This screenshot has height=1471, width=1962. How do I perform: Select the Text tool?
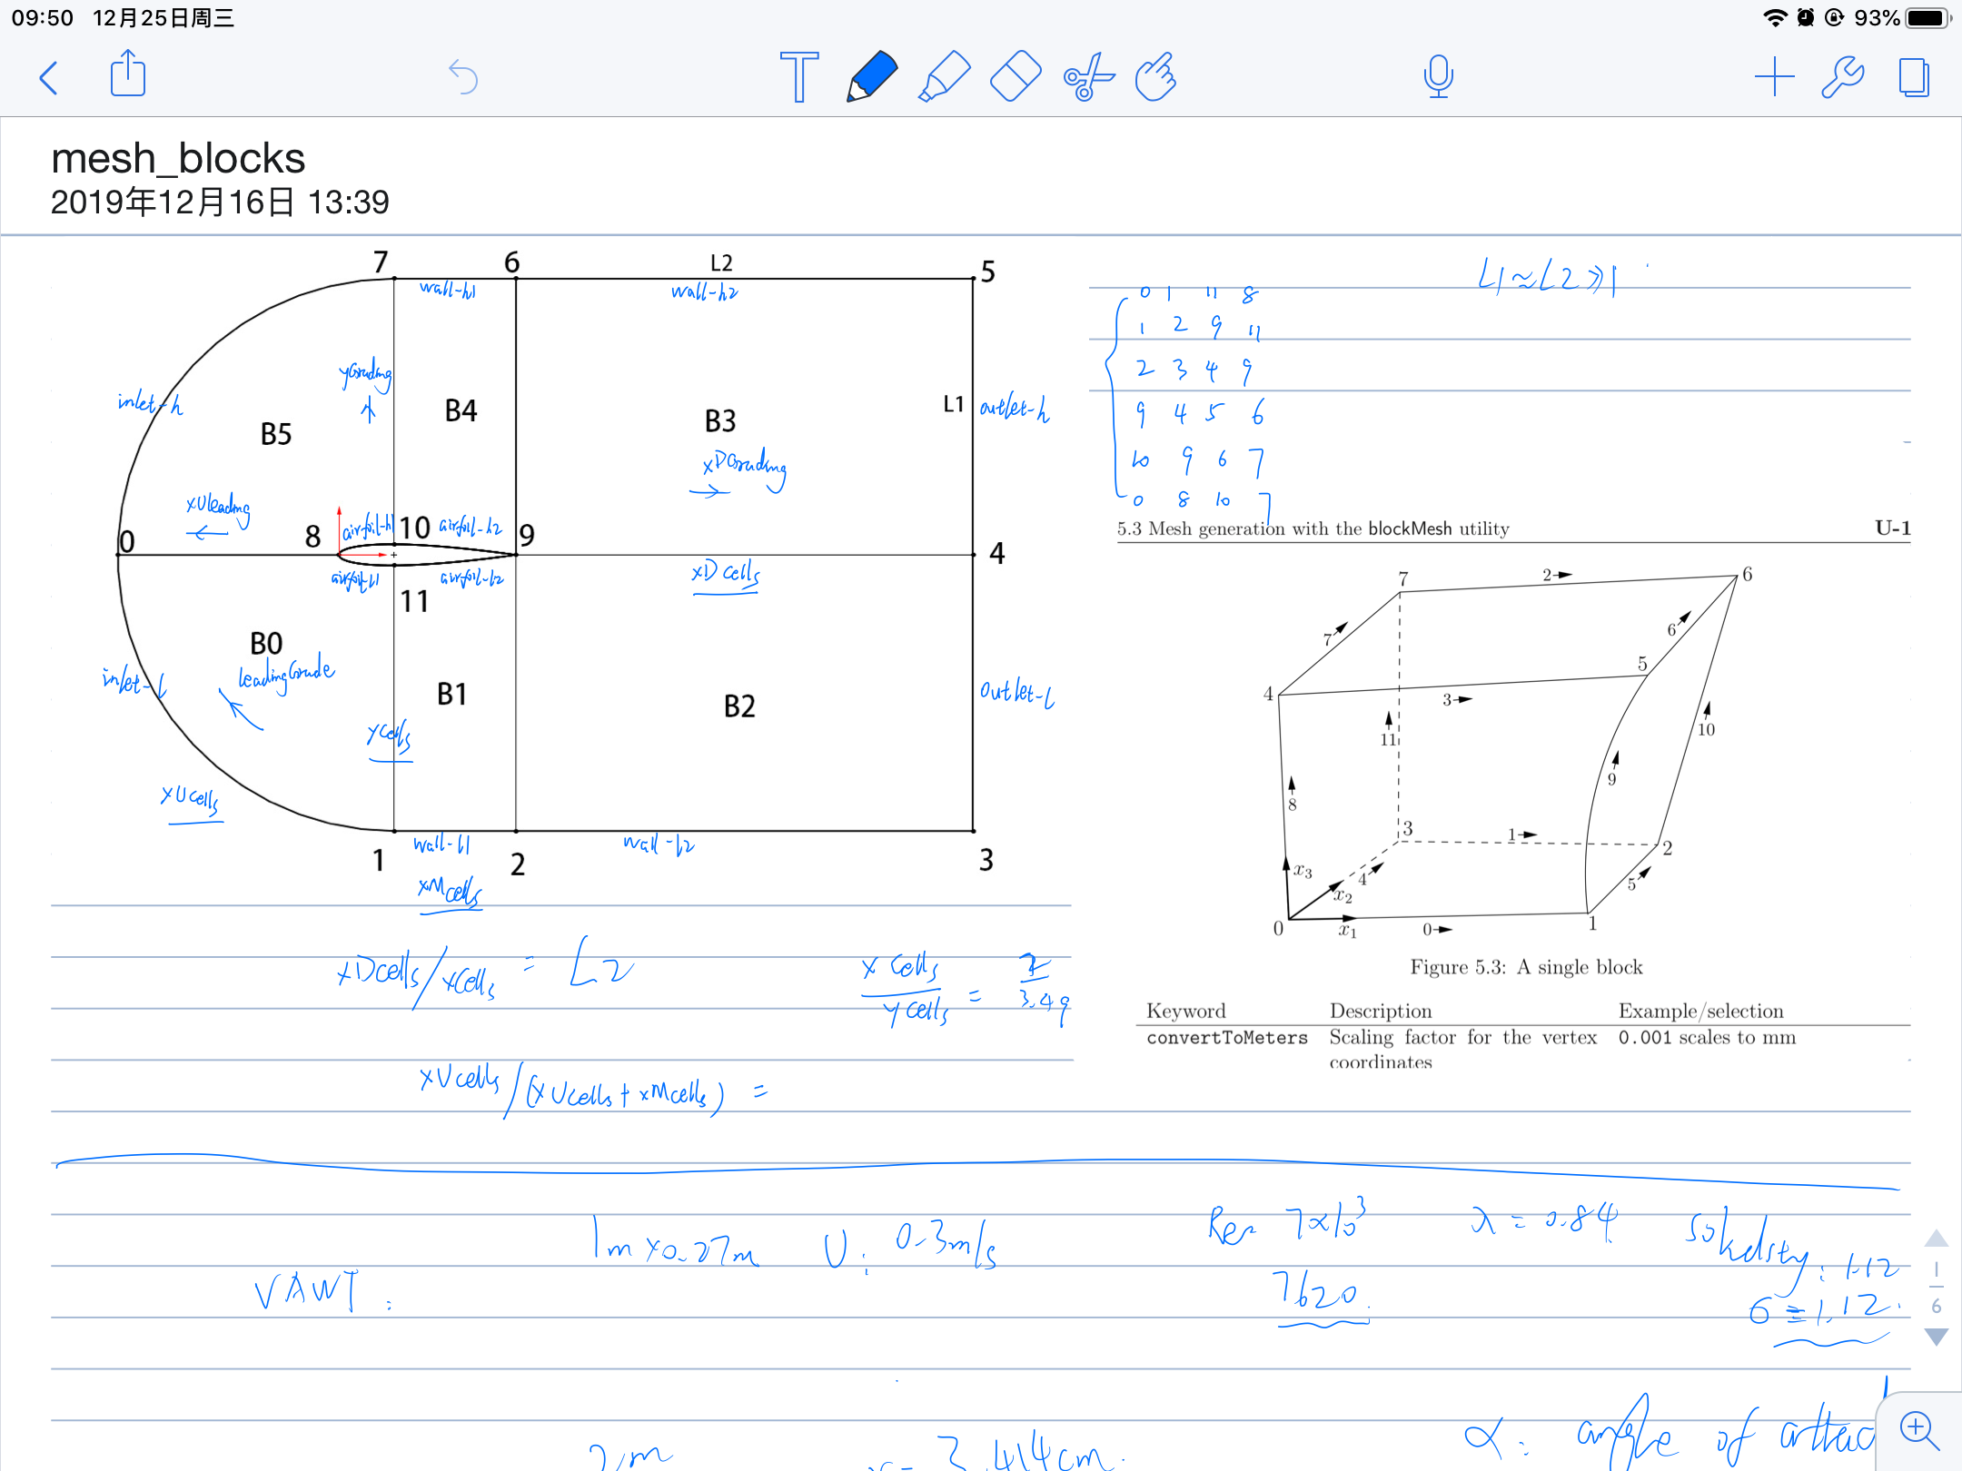[x=798, y=76]
